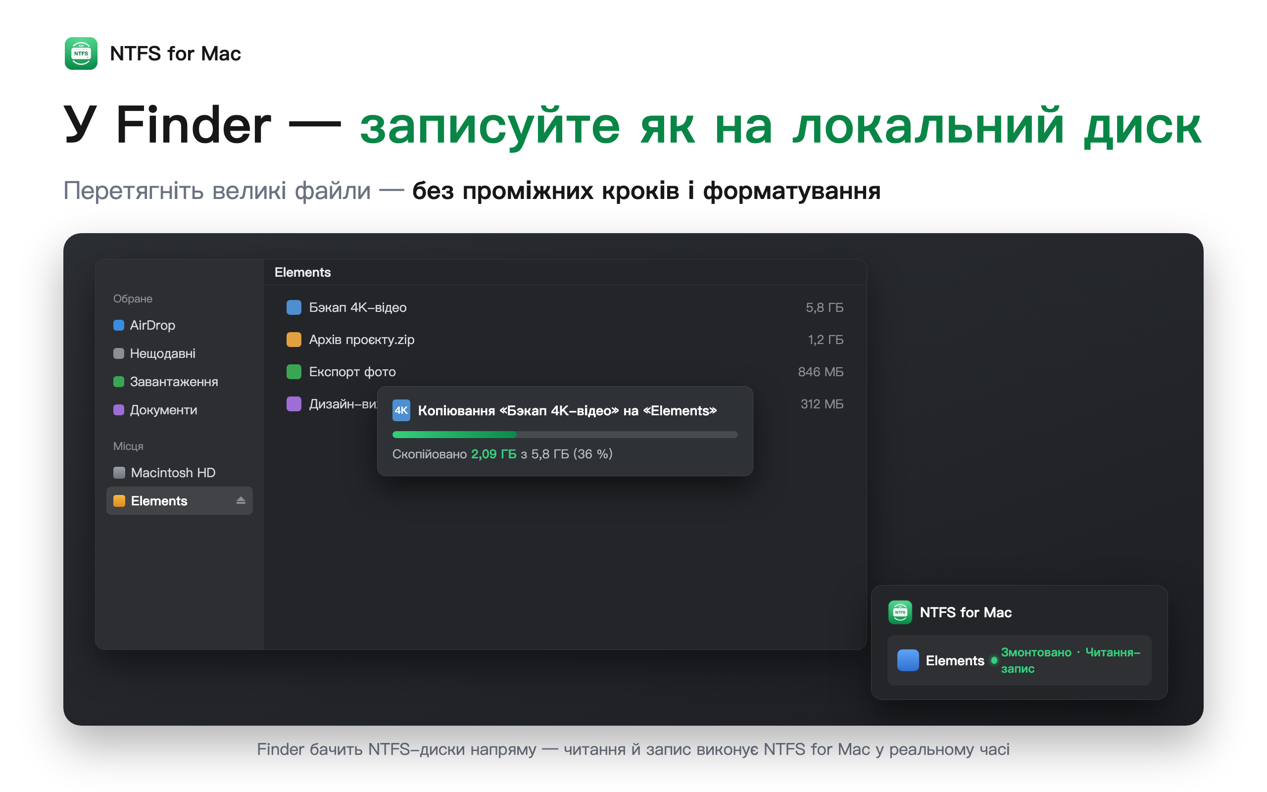
Task: Click the blue AirDrop sidebar icon
Action: (x=119, y=325)
